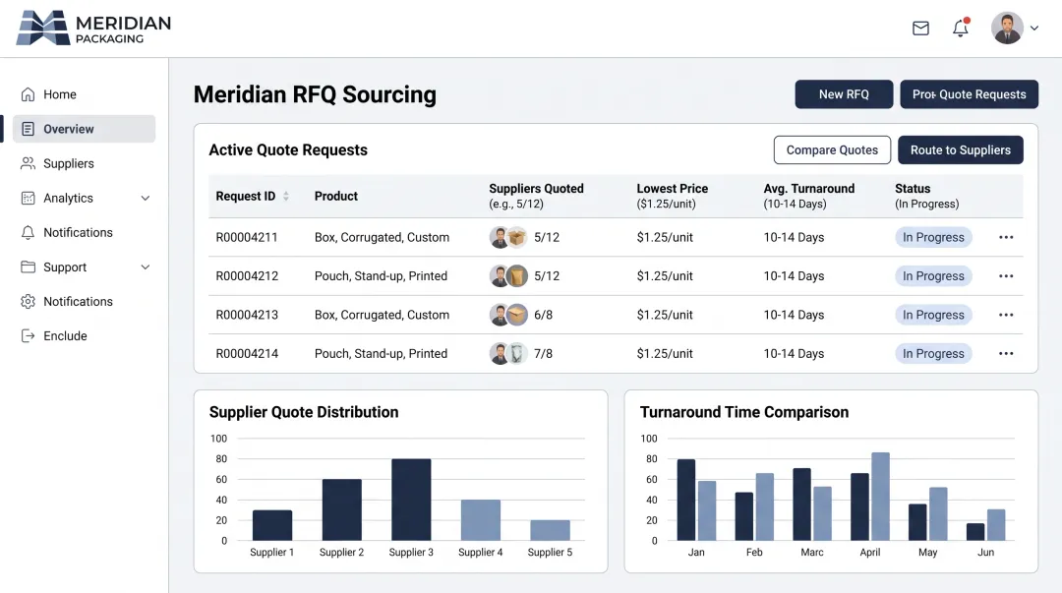Click supplier avatars in R00004212 row

[508, 275]
